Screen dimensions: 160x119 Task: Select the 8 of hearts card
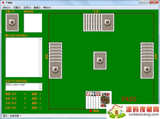click(x=97, y=100)
